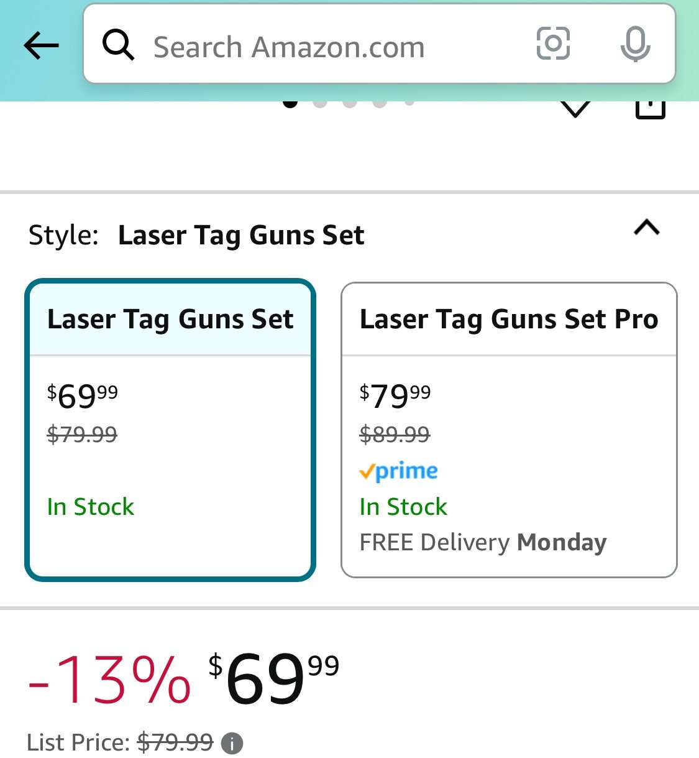Open the camera lens scanner
This screenshot has width=699, height=758.
(x=553, y=44)
